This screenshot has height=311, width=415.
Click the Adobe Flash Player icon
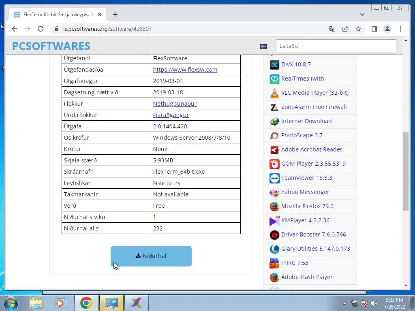click(274, 277)
